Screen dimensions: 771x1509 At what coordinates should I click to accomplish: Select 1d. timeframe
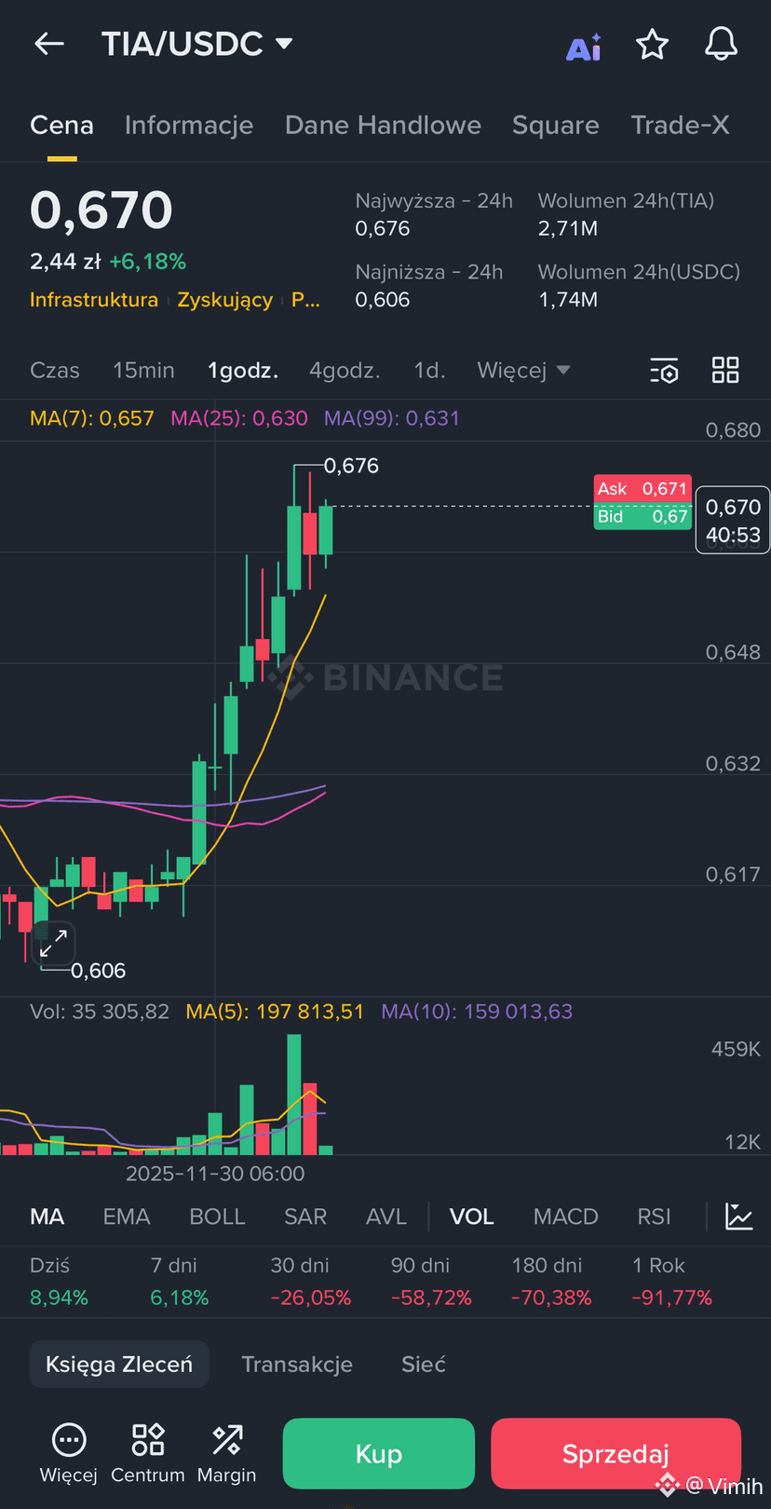point(429,371)
